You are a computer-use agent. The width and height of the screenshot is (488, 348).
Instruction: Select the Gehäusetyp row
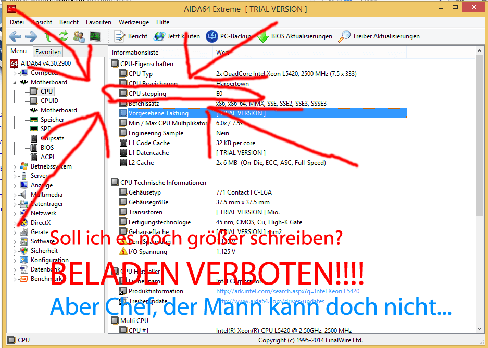tap(262, 192)
